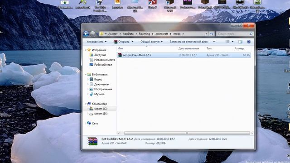Click the left arrow of horizontal scrollbar
The image size is (290, 163).
[119, 133]
